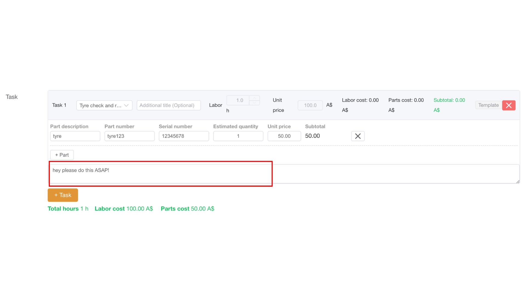Edit the part unit price of 50.00
The image size is (526, 296).
coord(284,136)
